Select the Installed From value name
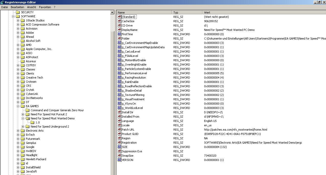326x175 pixels. click(x=130, y=117)
